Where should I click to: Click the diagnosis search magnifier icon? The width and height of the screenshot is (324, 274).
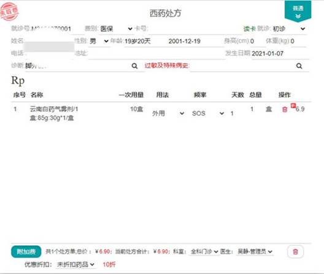(x=134, y=66)
